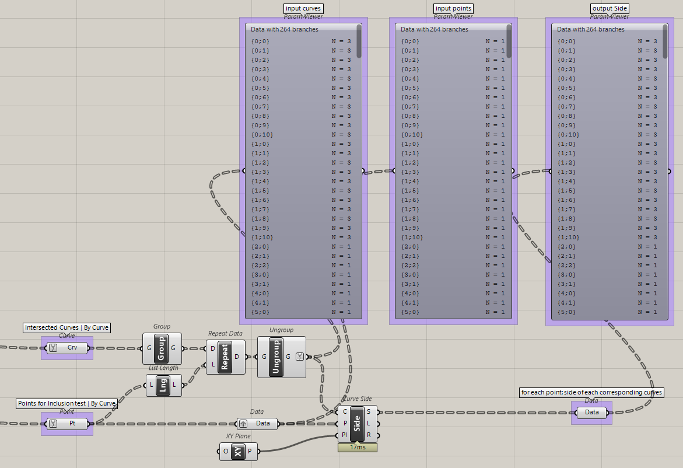
Task: Select the Lng component's black name bar
Action: [x=163, y=385]
